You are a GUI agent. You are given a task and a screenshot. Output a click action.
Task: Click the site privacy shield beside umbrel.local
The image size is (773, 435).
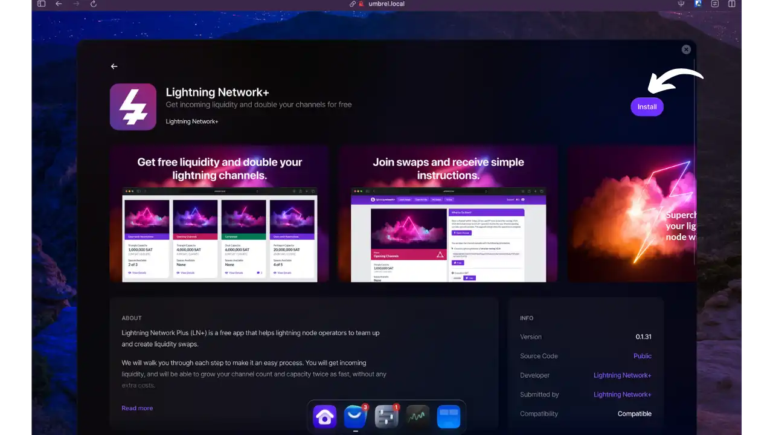(360, 4)
